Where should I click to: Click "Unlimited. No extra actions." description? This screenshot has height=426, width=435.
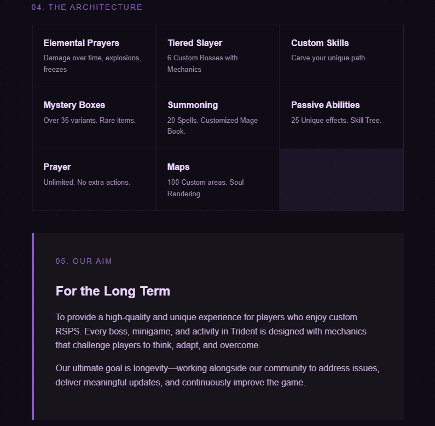86,182
